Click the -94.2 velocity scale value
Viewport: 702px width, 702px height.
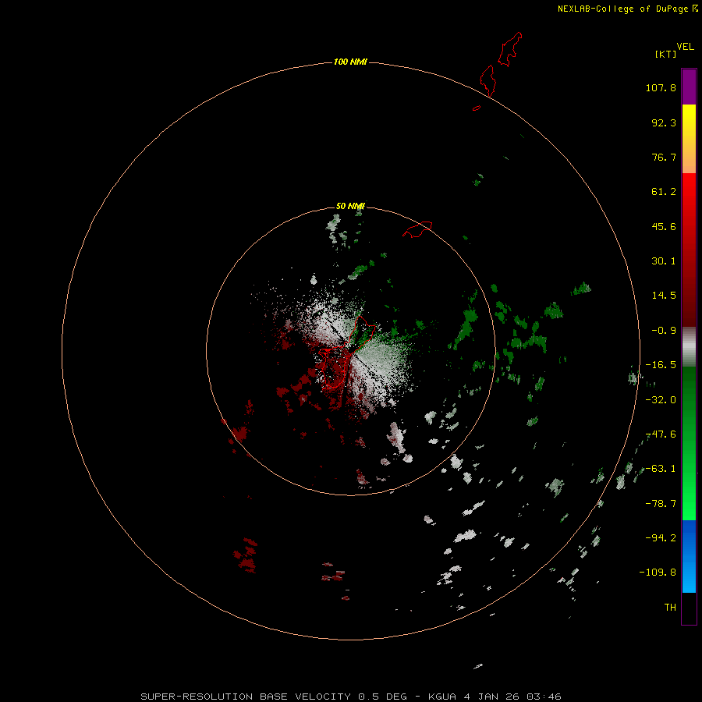pyautogui.click(x=661, y=538)
